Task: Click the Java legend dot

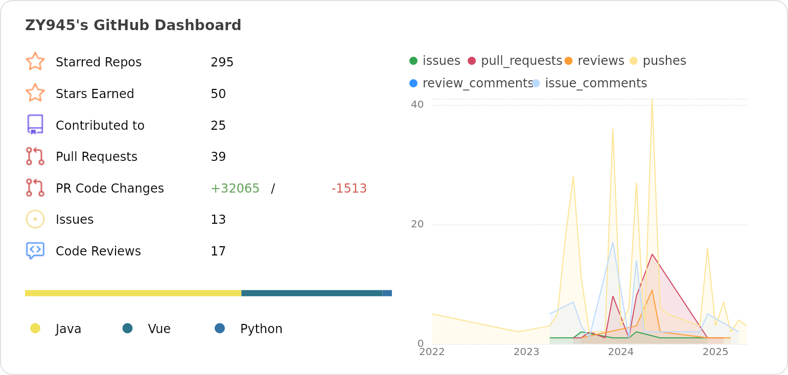Action: coord(35,329)
